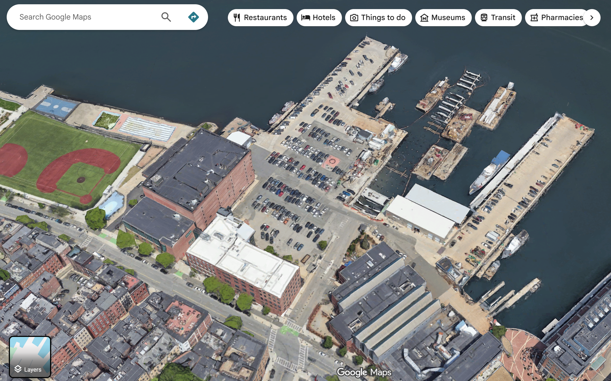
Task: Filter map by Restaurants
Action: [x=260, y=18]
